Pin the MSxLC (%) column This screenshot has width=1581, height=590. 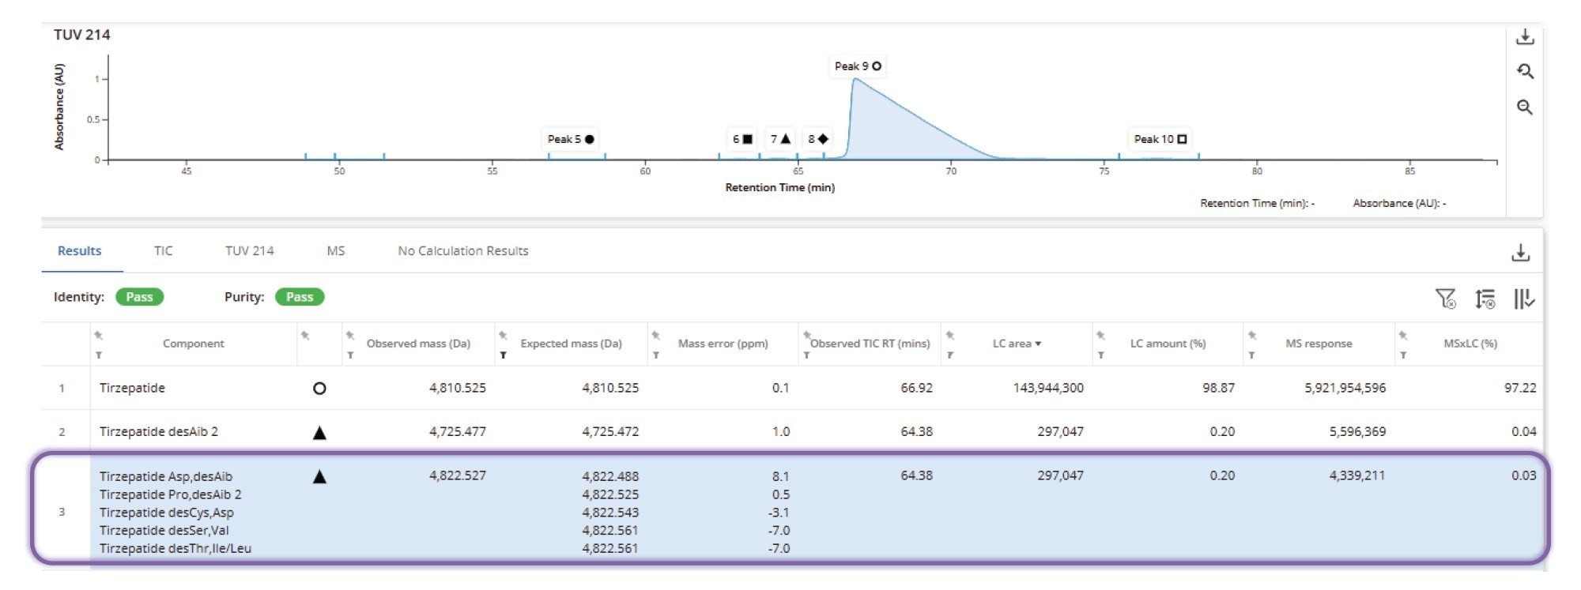[x=1403, y=335]
